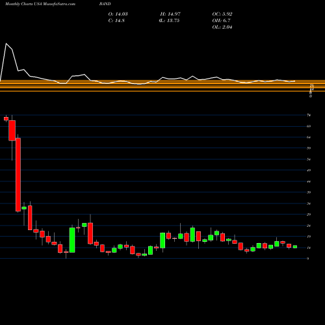Screen dimensions: 325x325
Task: Click the peak of the white indicator line
Action: click(x=6, y=44)
